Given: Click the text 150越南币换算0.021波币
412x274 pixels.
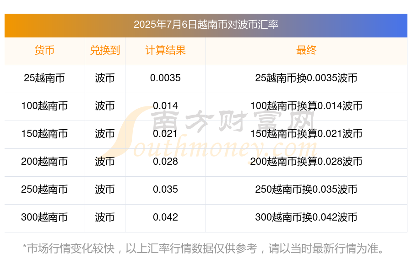Looking at the screenshot, I should (x=306, y=134).
